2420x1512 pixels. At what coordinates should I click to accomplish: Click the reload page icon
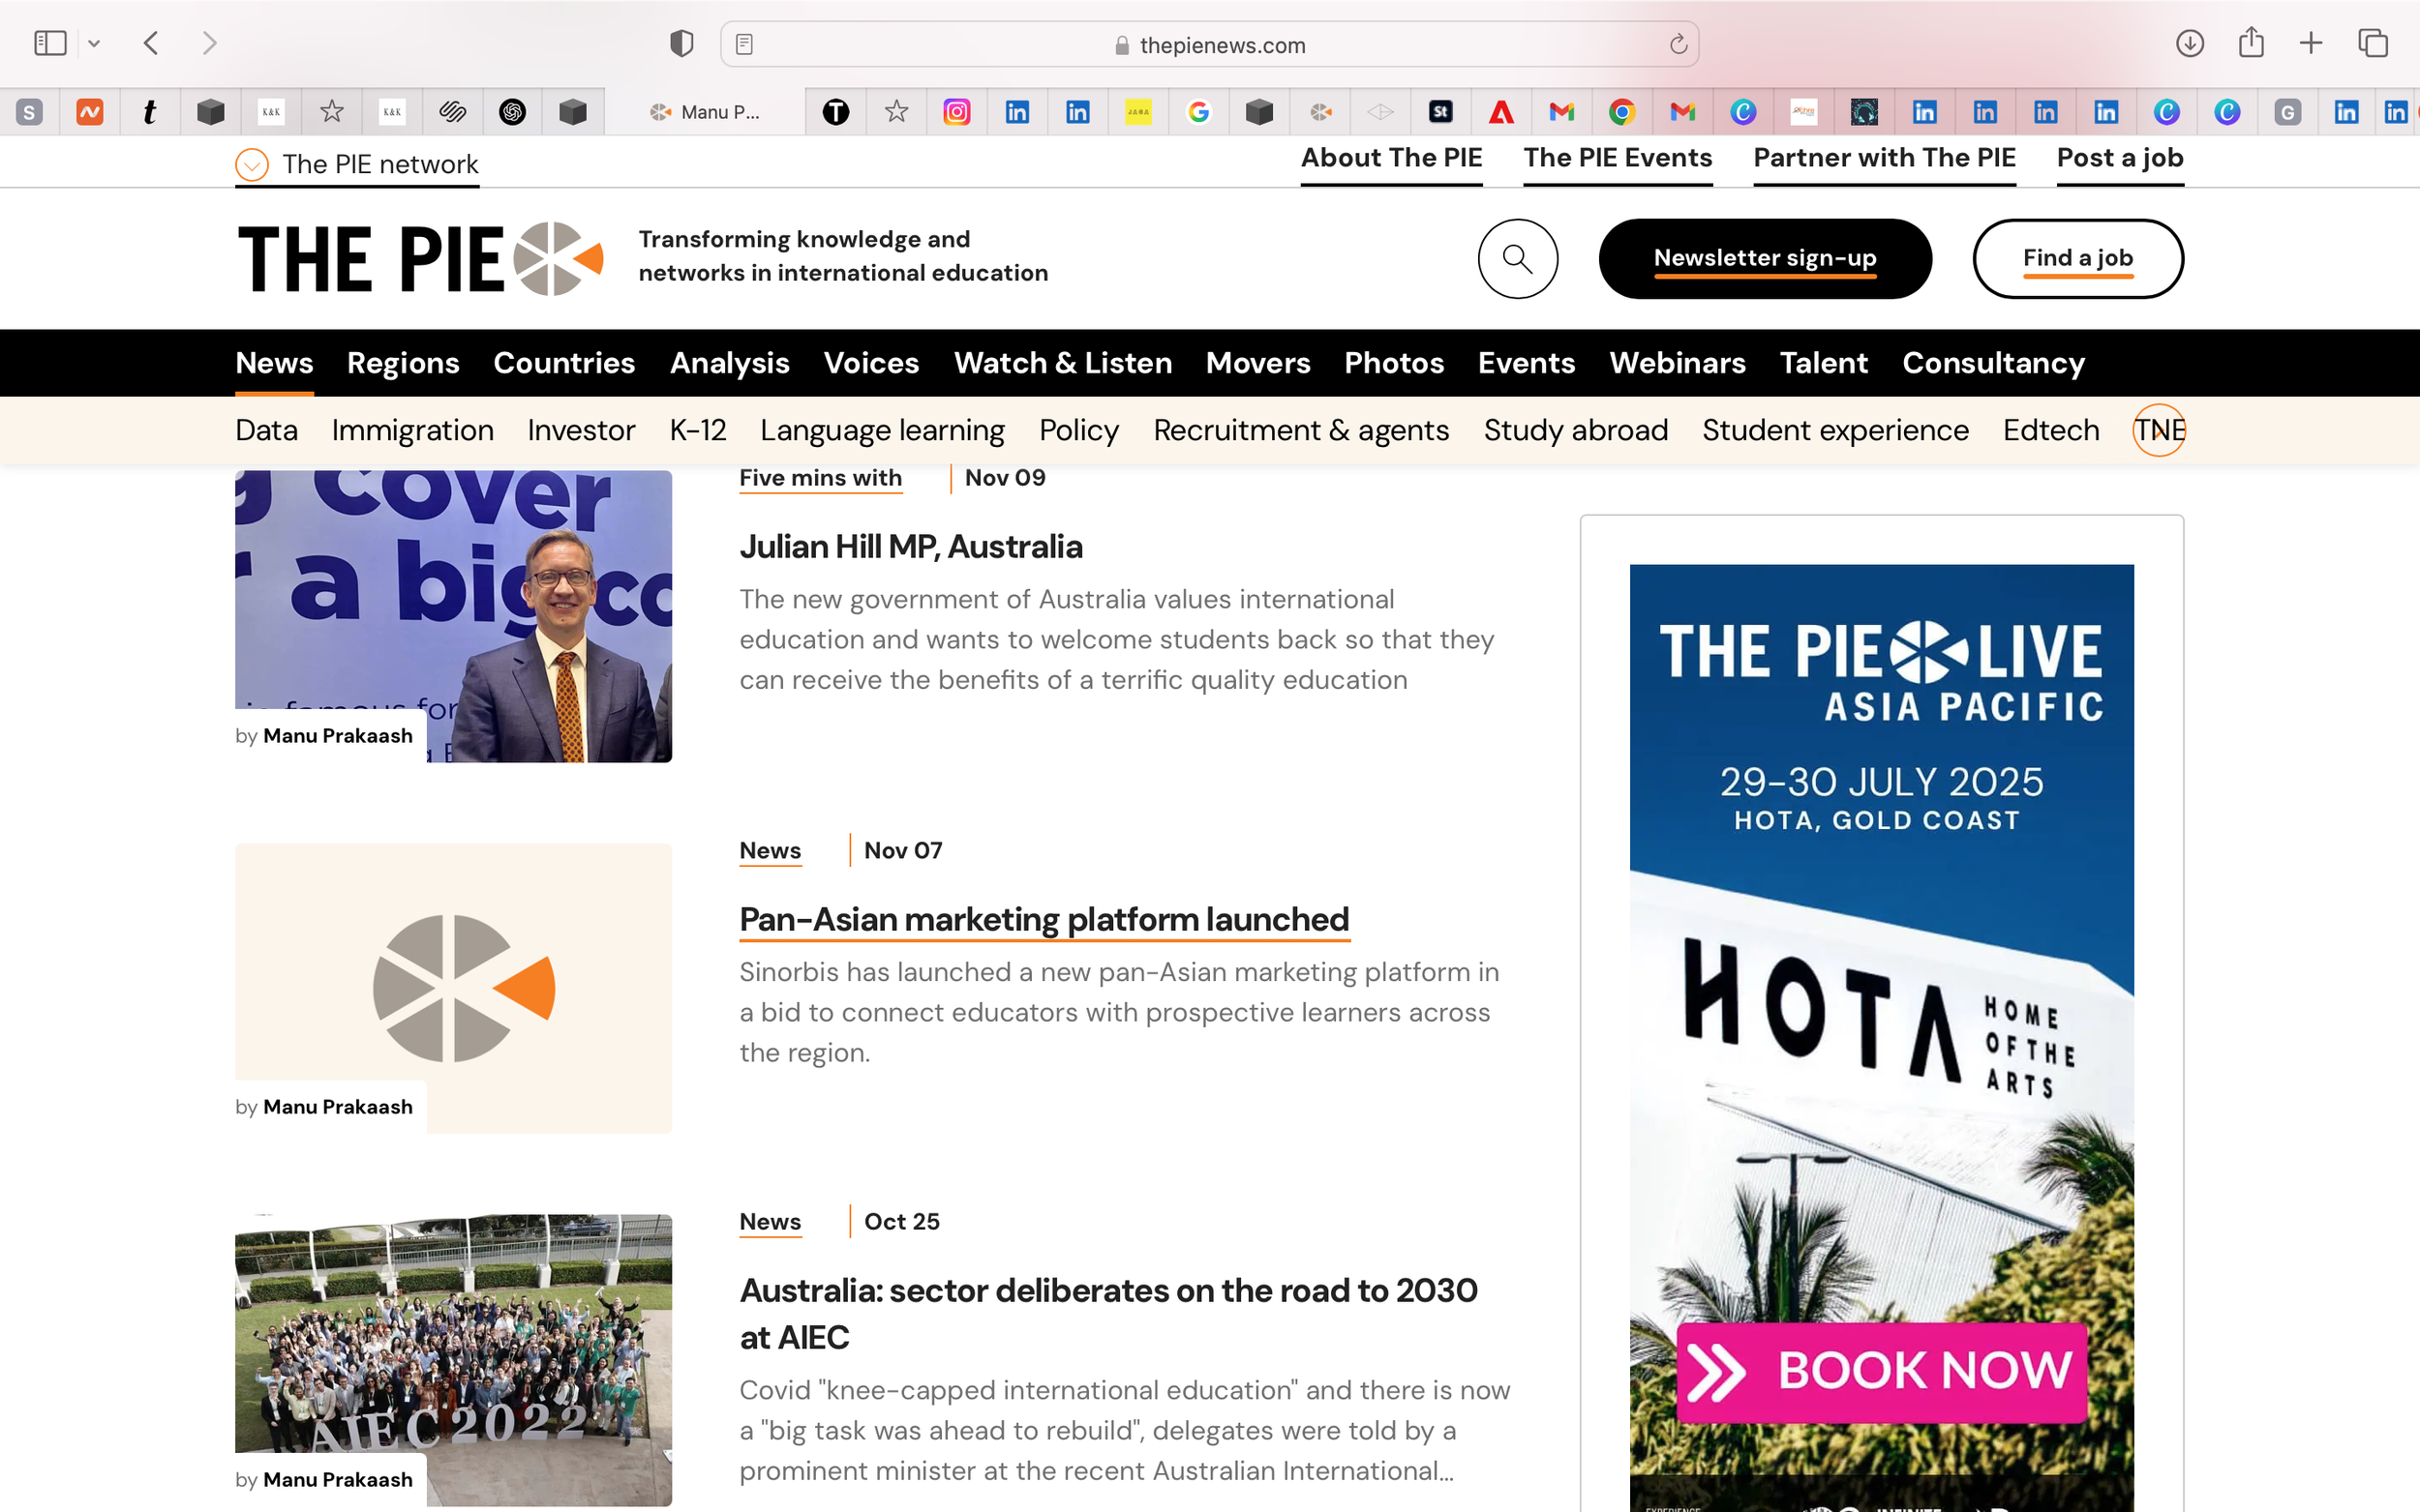[1678, 45]
